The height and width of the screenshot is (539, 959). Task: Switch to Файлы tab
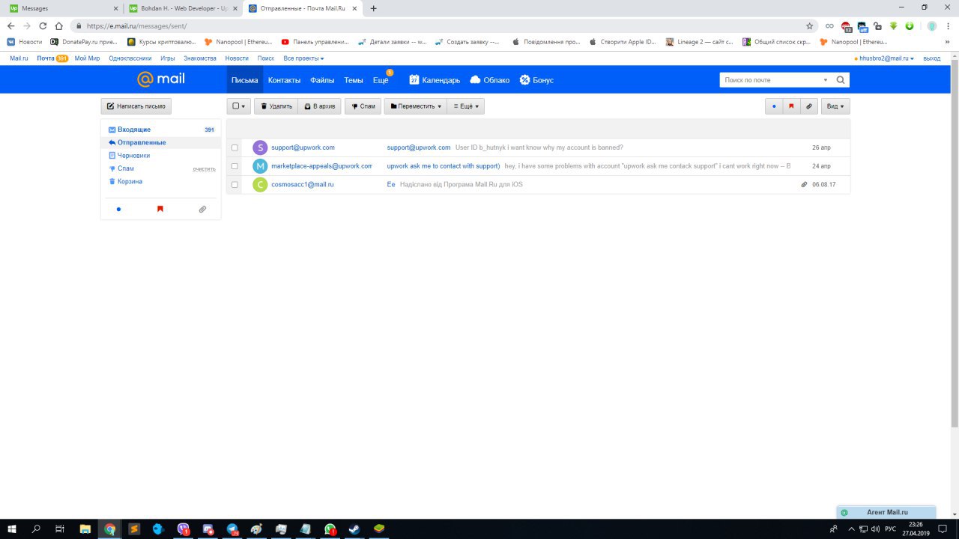click(322, 80)
